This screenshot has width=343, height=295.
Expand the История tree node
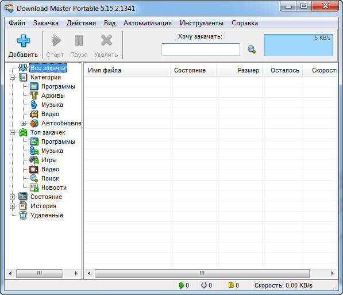click(12, 206)
